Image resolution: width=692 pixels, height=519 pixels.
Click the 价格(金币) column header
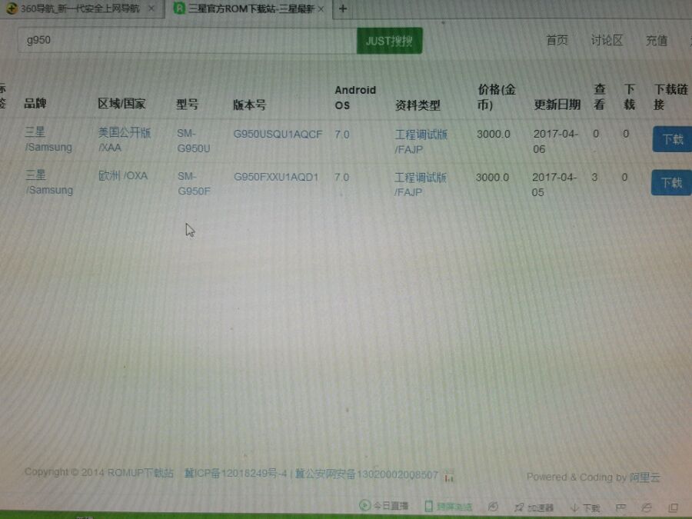496,97
